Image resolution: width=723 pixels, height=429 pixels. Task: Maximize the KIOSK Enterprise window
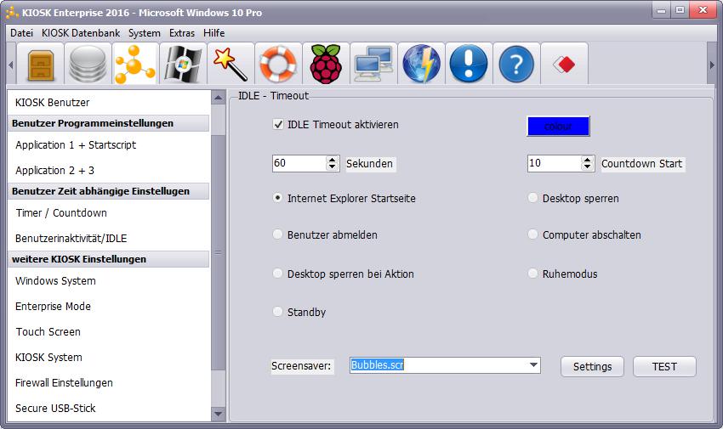[x=680, y=10]
